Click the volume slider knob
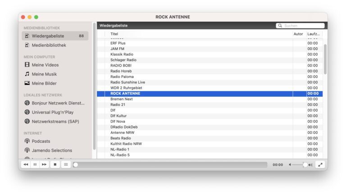Screen dimensions: 346x195 click(305, 164)
